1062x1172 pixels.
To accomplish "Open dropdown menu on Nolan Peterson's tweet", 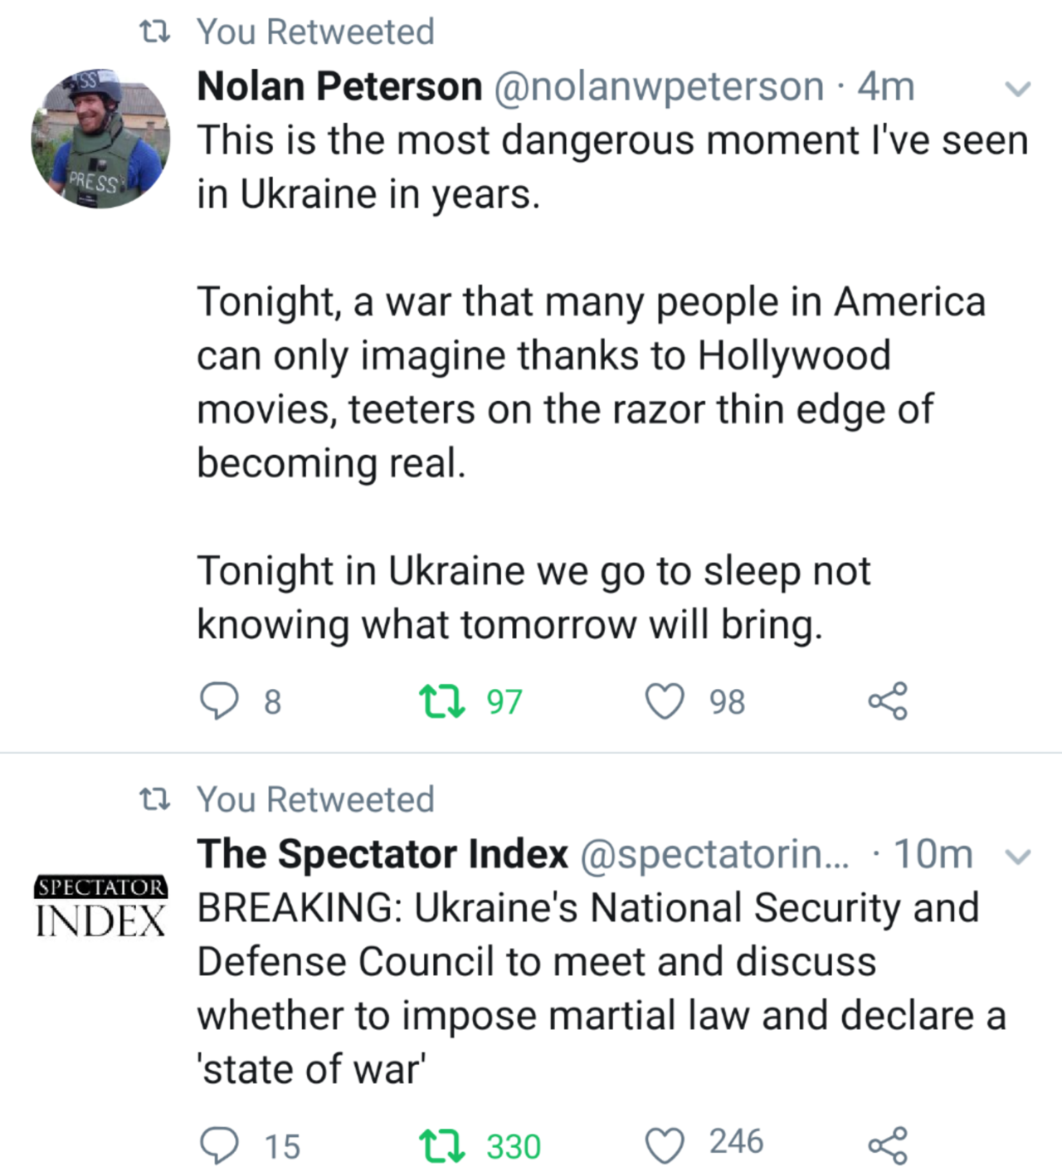I will click(1017, 88).
